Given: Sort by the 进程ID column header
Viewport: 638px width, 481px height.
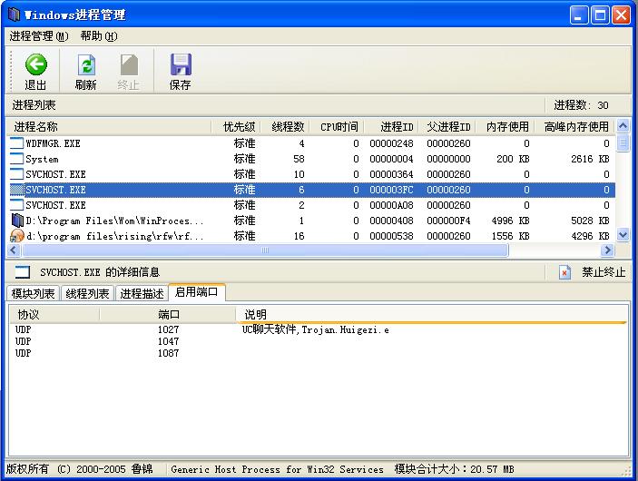Looking at the screenshot, I should click(x=392, y=127).
